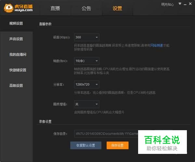195x162 pixels.
Task: Click the 明月知心 username in the title bar
Action: 167,5
